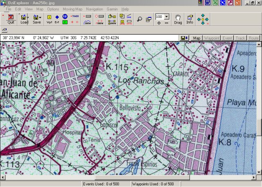Select the Wpt waypoint placement tool
Screen dimensions: 262x187
click(x=49, y=19)
